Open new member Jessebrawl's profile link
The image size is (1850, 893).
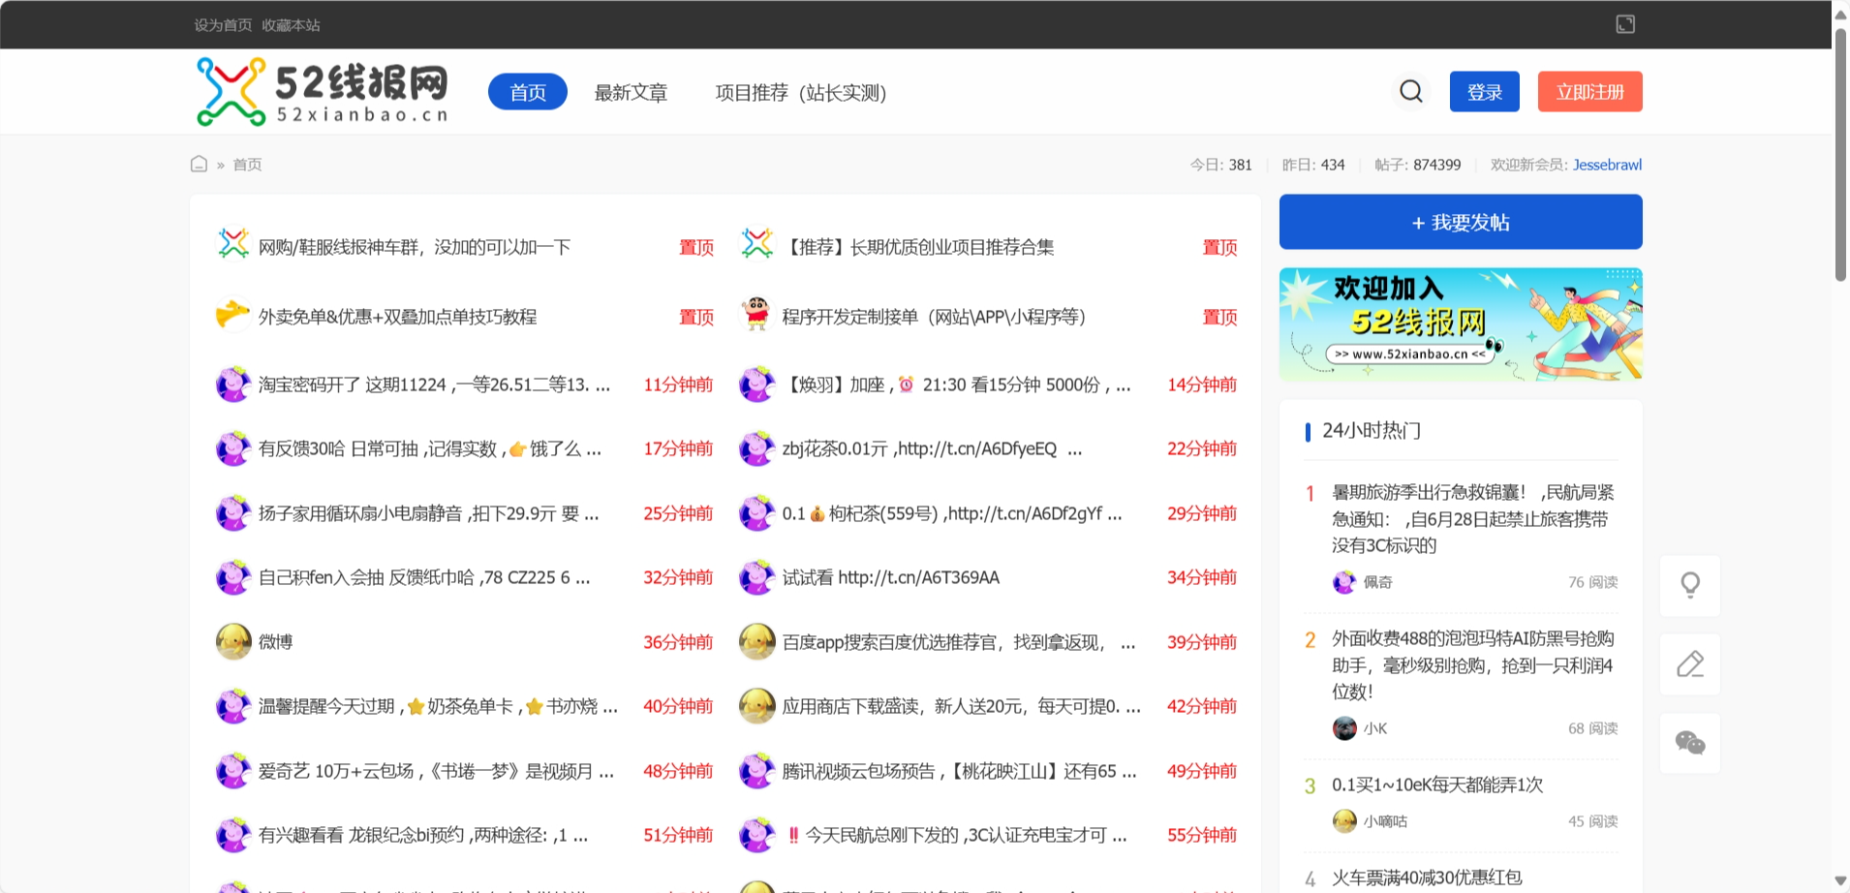click(1607, 164)
